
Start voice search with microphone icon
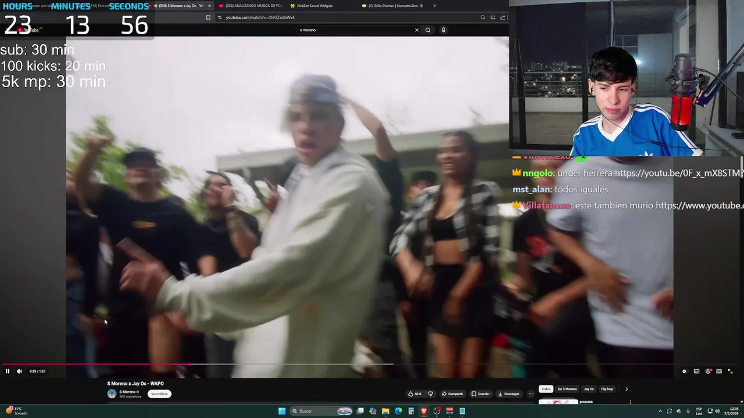[x=443, y=30]
